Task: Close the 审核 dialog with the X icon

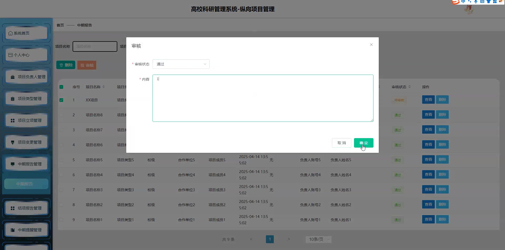Action: 371,45
